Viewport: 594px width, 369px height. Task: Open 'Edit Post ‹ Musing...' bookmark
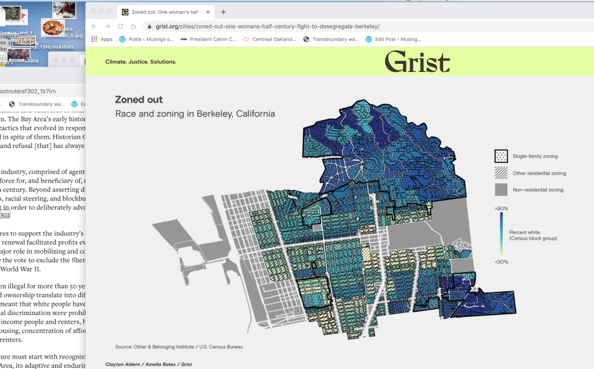(393, 39)
